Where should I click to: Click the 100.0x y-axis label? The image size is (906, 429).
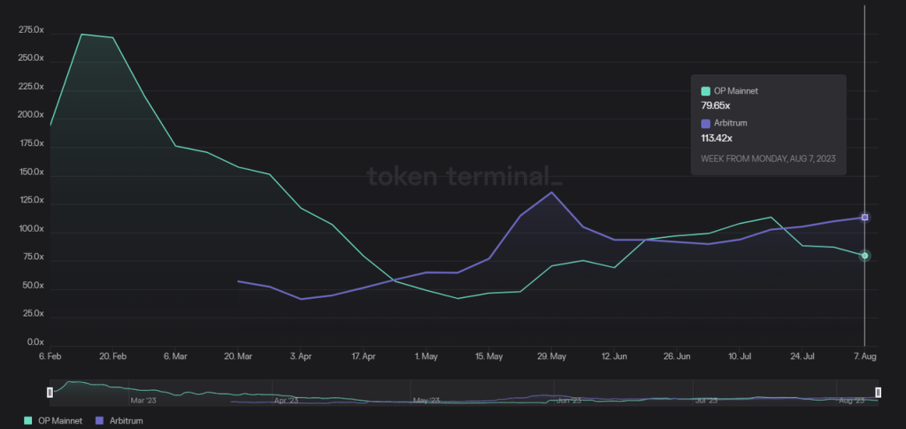coord(31,228)
